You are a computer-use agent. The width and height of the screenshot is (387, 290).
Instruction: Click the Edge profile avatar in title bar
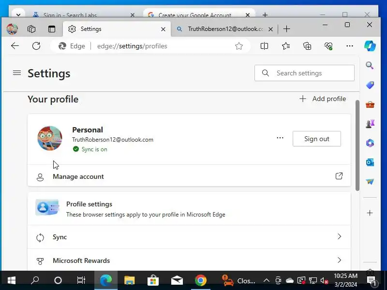[12, 29]
